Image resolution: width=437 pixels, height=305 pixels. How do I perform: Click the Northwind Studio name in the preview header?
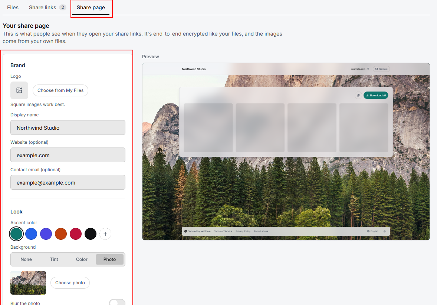point(194,69)
